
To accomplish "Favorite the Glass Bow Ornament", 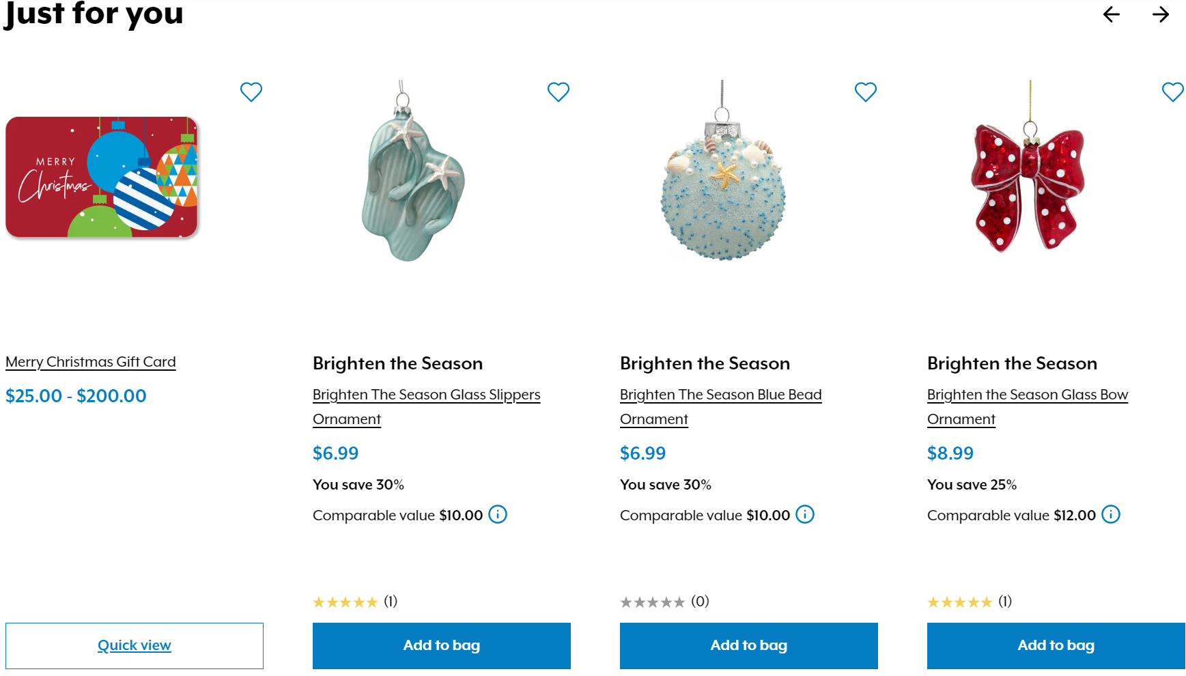I will coord(1172,91).
